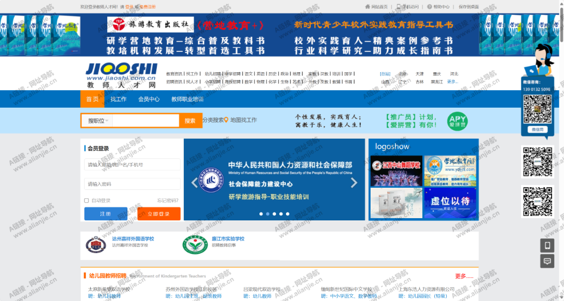Click the 更多…… link in kindergarten recruitment
564x301 pixels.
coord(464,276)
